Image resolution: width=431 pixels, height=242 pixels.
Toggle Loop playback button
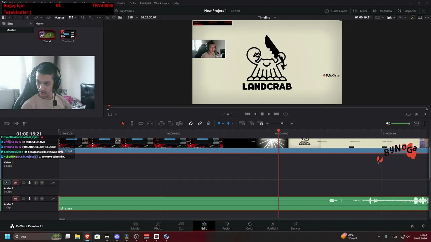(285, 114)
